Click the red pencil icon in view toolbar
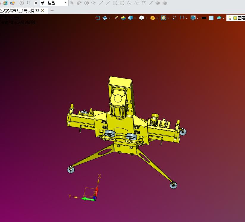The height and width of the screenshot is (222, 245). (116, 18)
